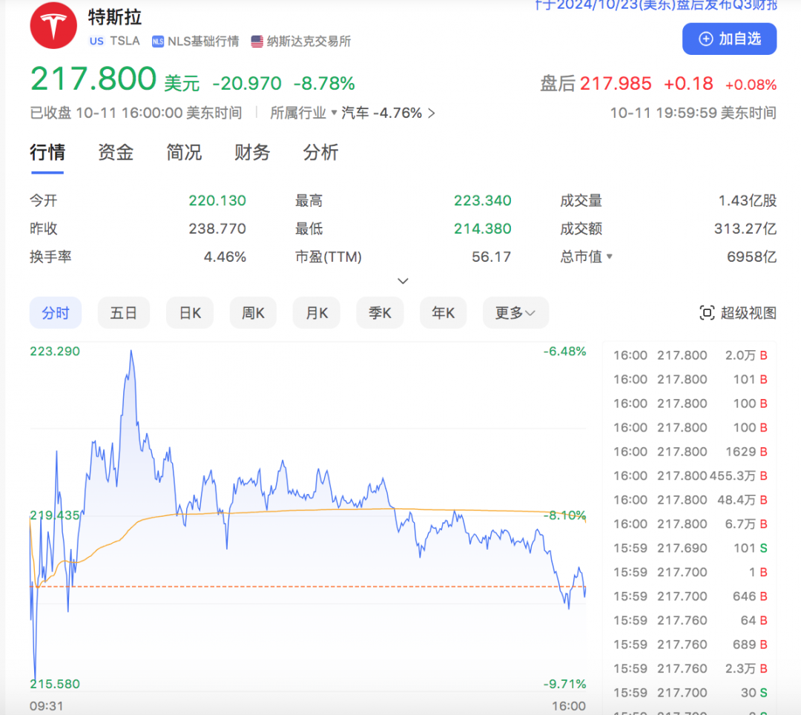The height and width of the screenshot is (715, 801).
Task: Click the Tesla logo icon
Action: 53,24
